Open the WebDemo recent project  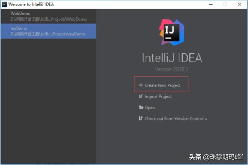click(48, 16)
